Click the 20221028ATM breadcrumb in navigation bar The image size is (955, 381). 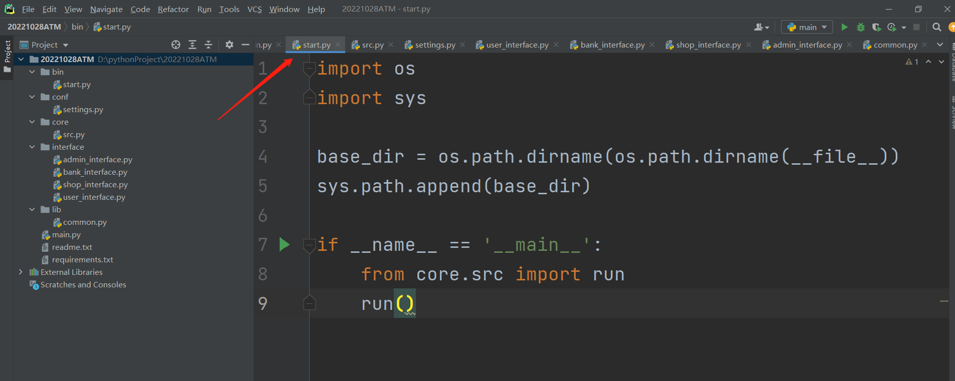(x=34, y=27)
